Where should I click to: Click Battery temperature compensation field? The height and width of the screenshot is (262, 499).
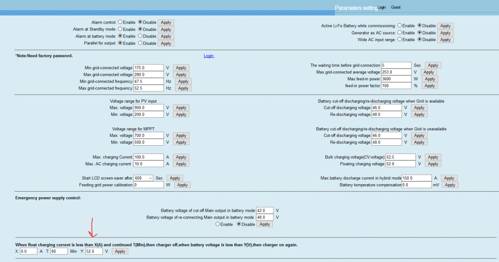point(417,185)
